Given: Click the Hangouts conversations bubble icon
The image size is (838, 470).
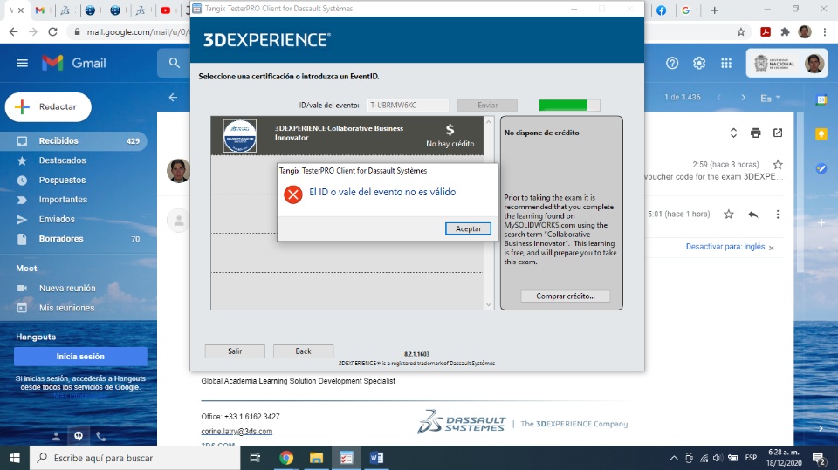Looking at the screenshot, I should (79, 436).
